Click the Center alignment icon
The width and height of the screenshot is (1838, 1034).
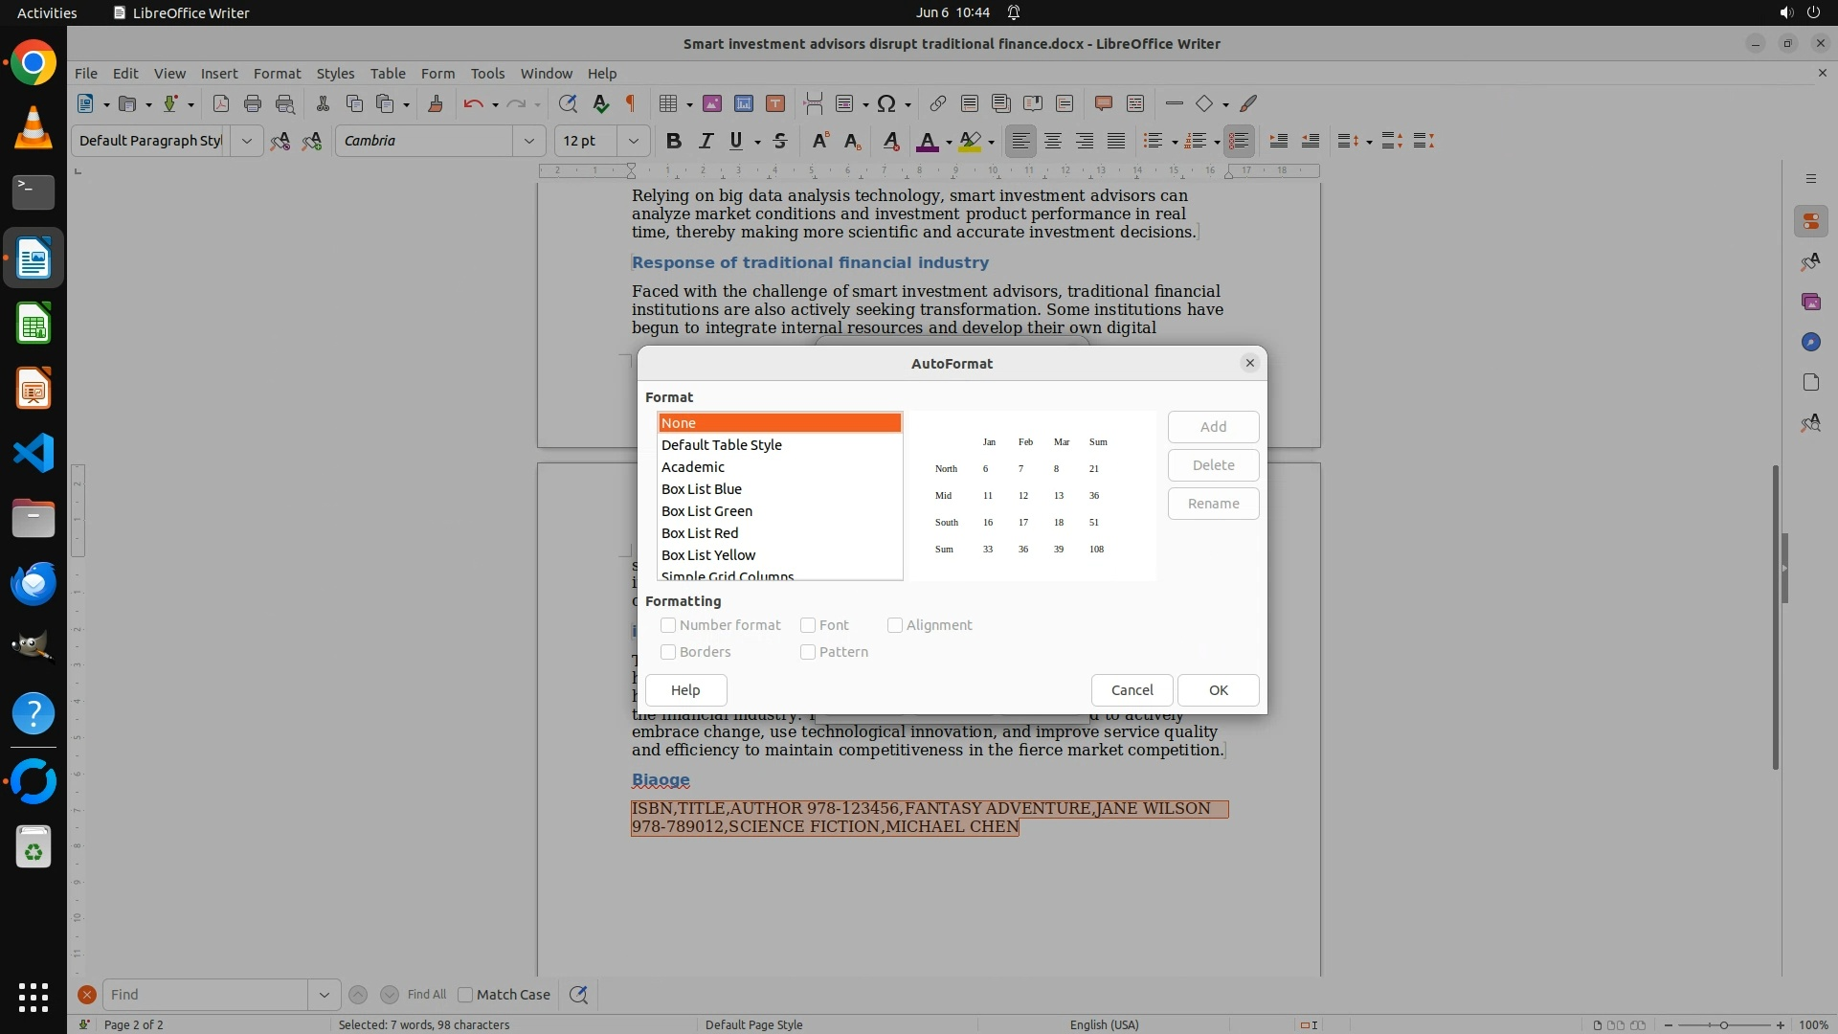click(x=1053, y=141)
